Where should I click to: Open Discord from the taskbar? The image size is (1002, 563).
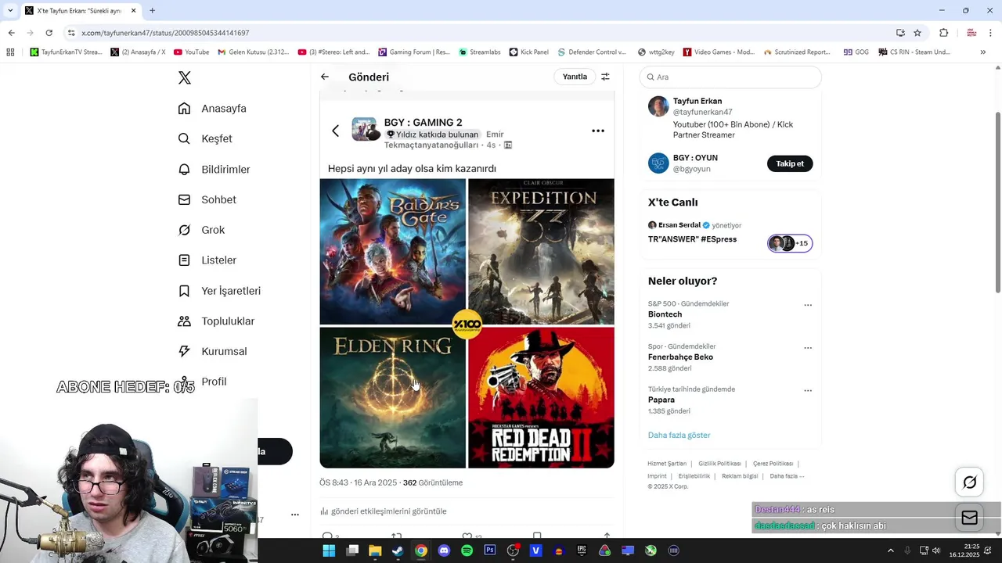444,550
